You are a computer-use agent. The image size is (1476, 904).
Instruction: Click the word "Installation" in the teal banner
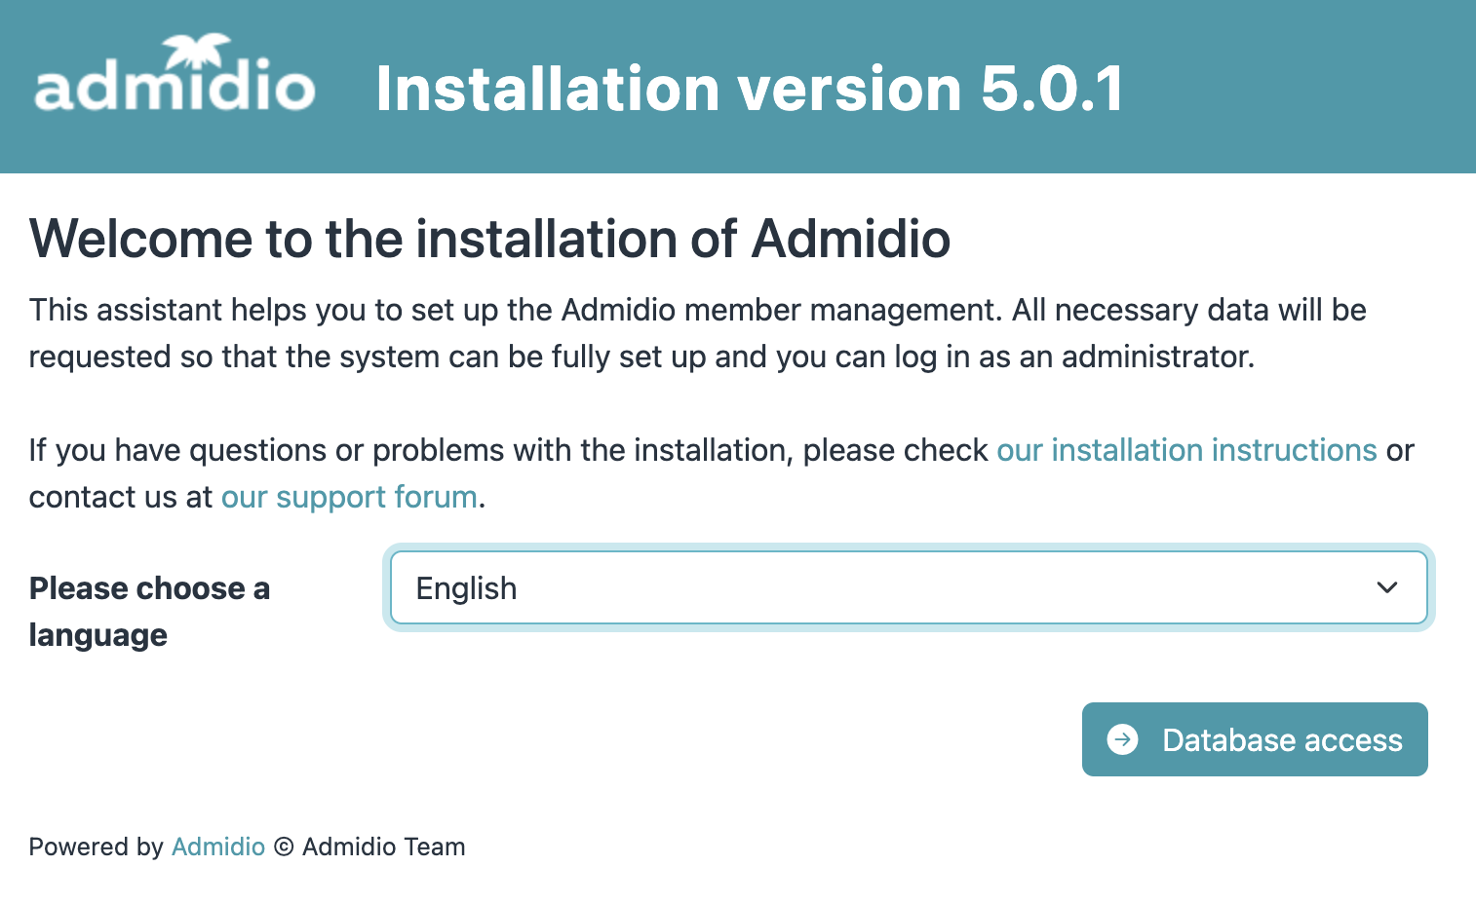tap(547, 89)
